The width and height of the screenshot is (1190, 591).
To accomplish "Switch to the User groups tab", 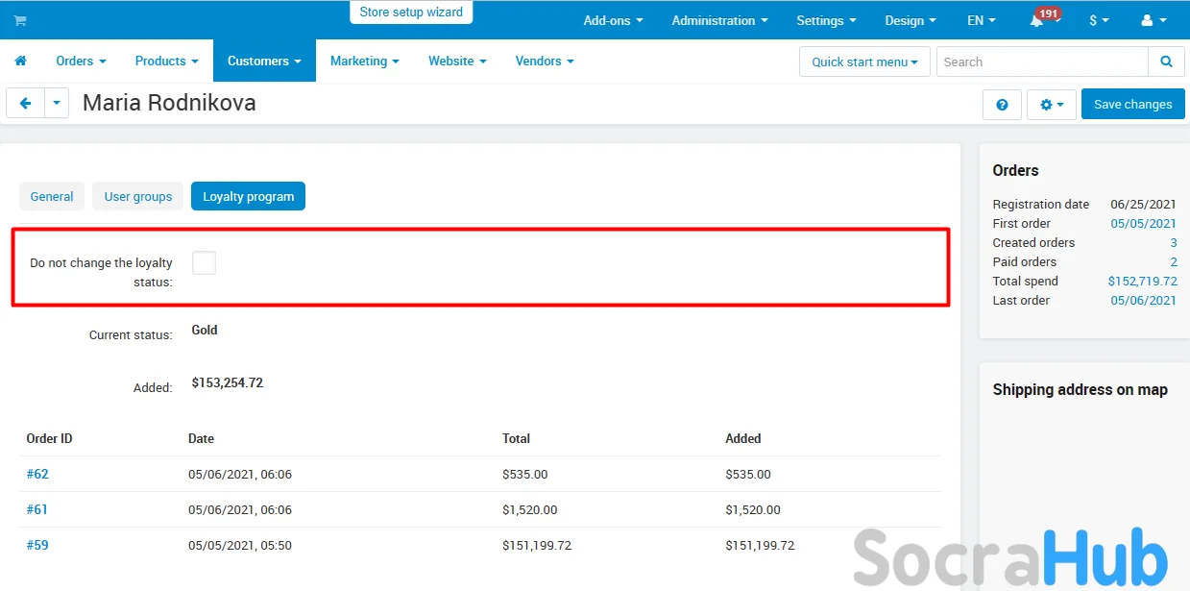I will point(138,196).
